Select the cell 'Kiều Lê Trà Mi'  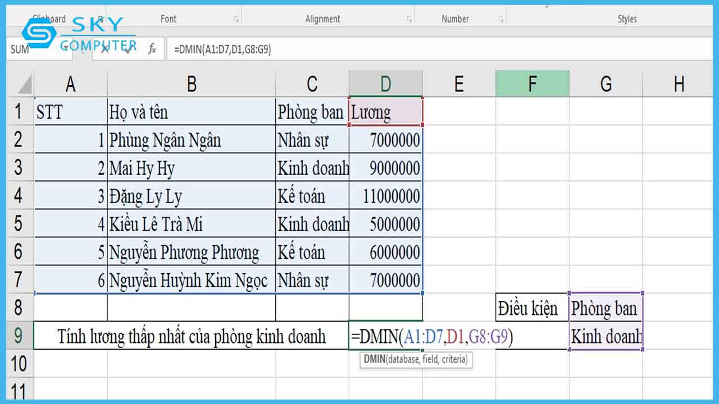coord(192,224)
